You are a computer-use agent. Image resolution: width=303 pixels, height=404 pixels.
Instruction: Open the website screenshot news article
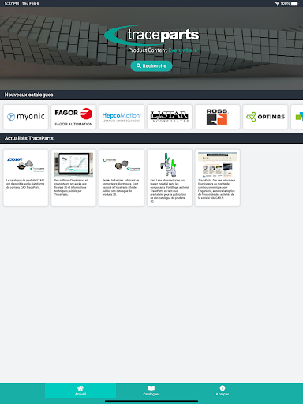218,178
